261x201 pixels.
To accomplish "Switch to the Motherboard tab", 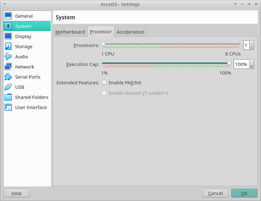I will 70,32.
